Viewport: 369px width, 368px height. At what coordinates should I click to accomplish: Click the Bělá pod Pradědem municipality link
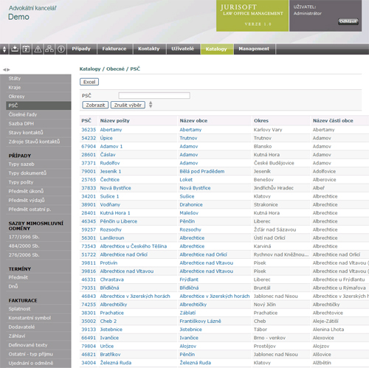(x=202, y=171)
